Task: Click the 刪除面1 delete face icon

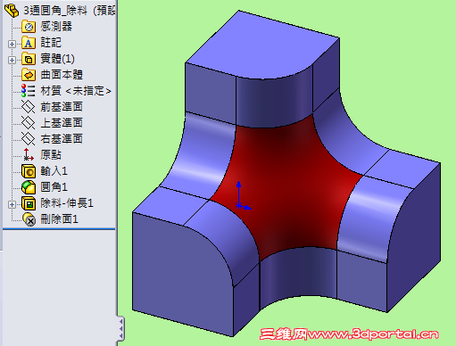Action: pos(29,219)
